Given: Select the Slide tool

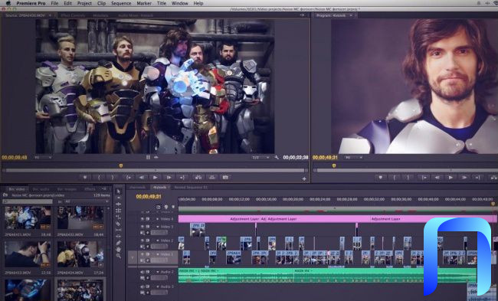Looking at the screenshot, I should [x=119, y=237].
